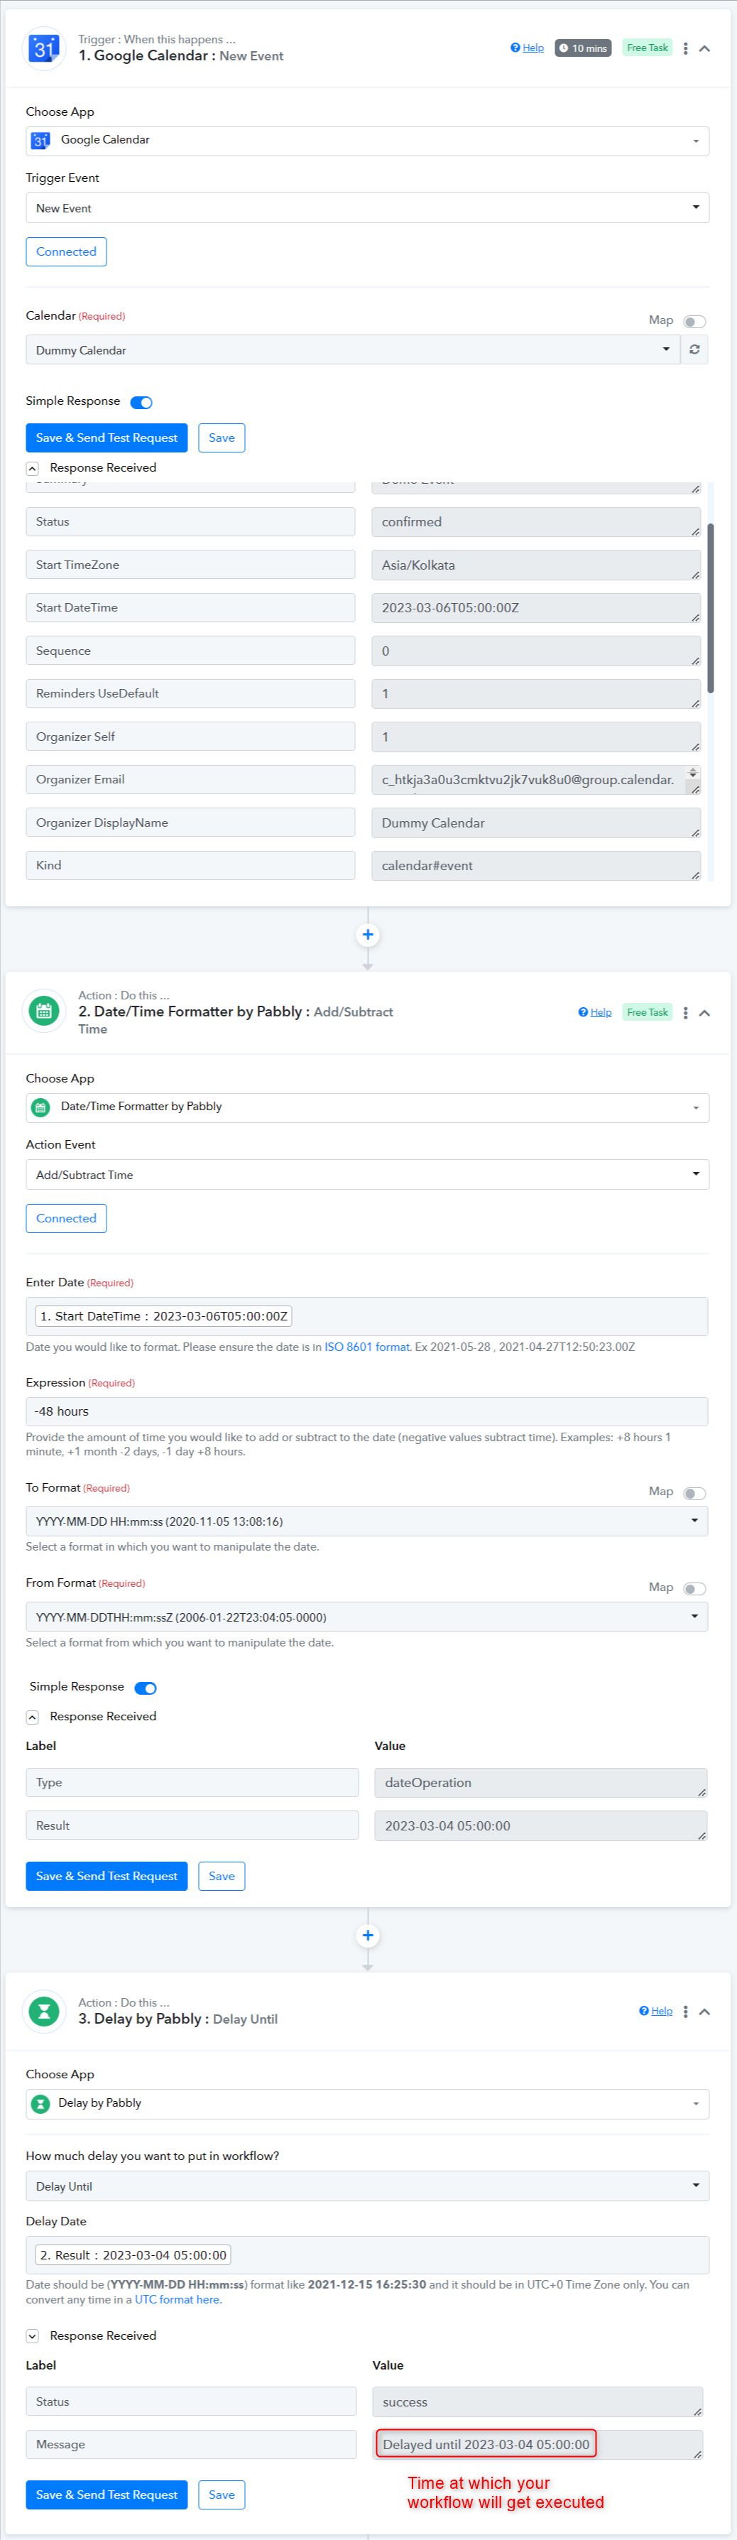Open three-dot menu of Date/Time Formatter step

pyautogui.click(x=686, y=1013)
